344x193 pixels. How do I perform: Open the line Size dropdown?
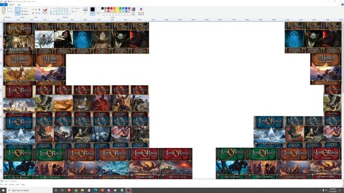coord(85,10)
